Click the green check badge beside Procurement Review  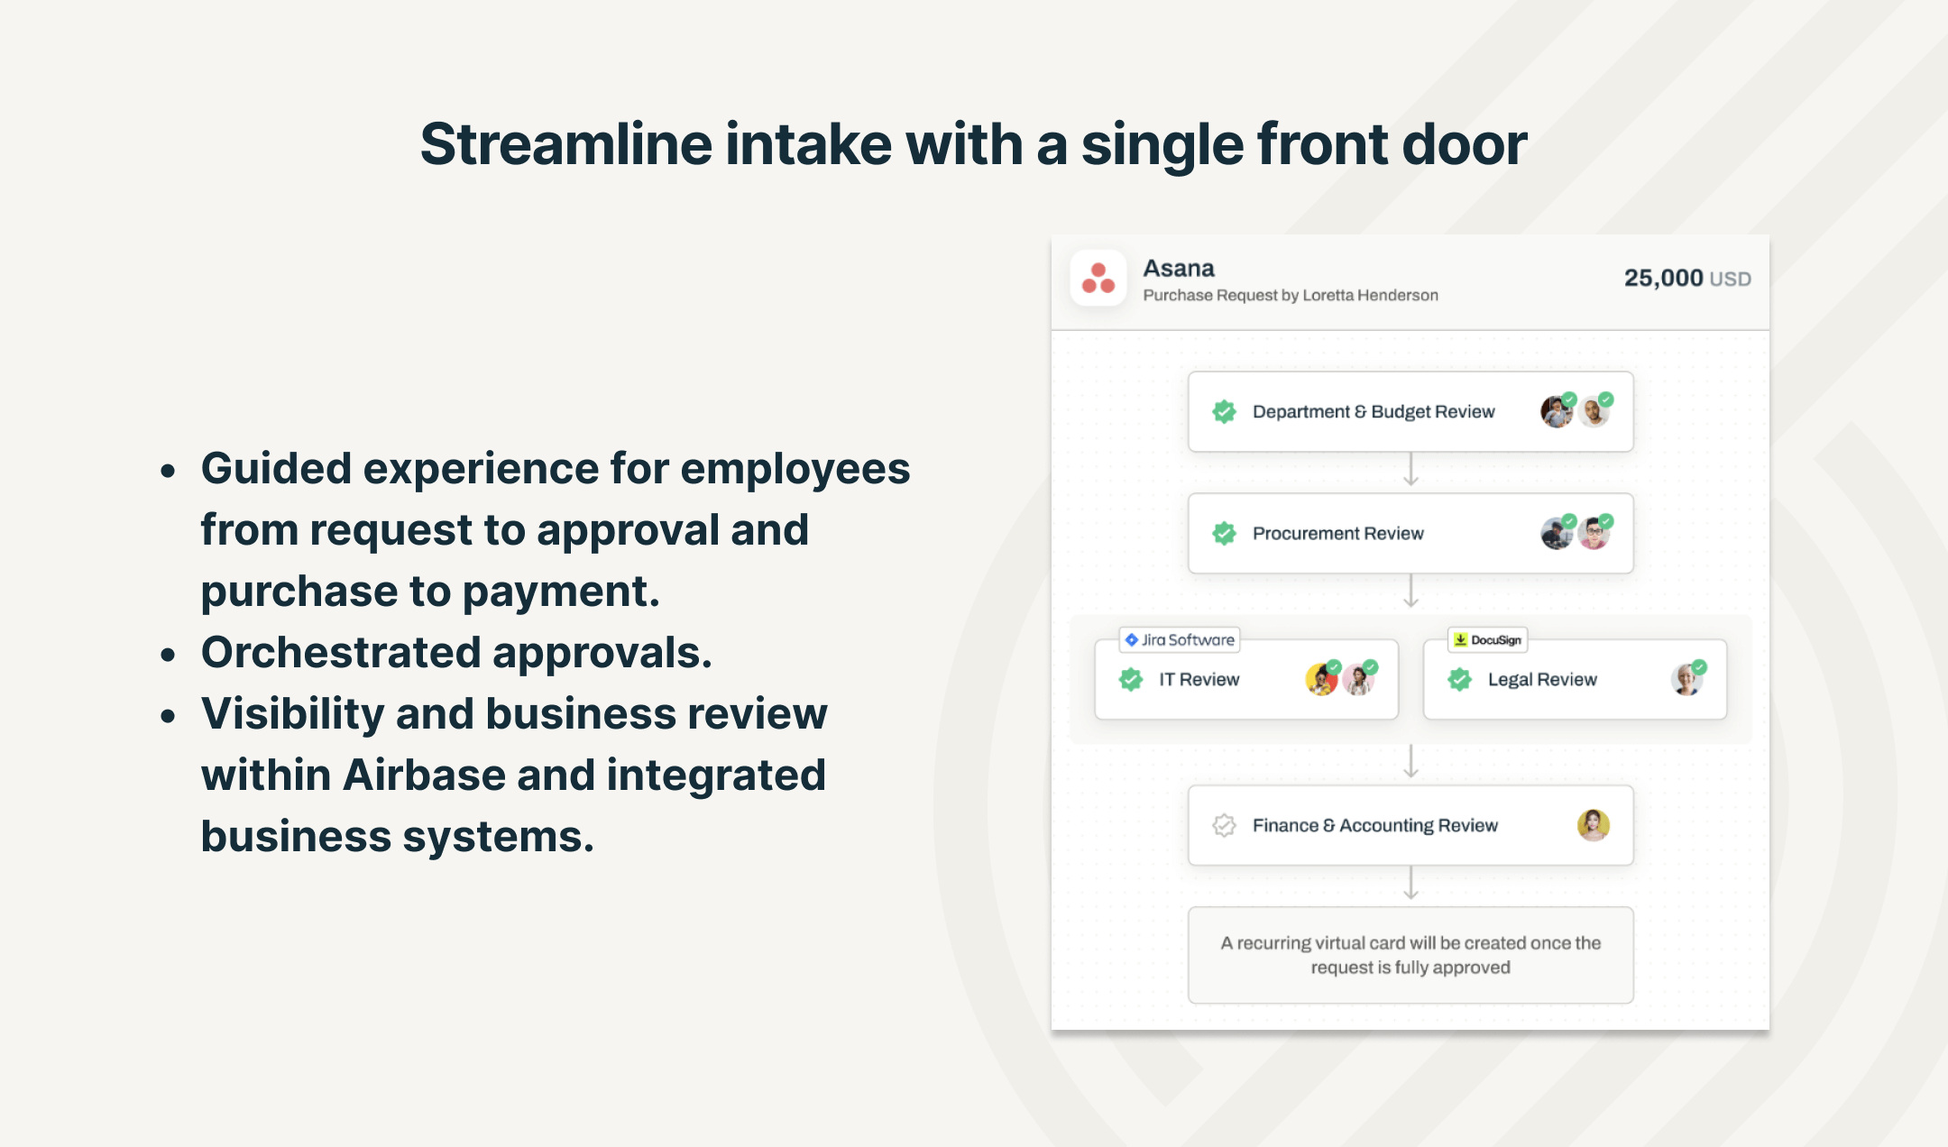pyautogui.click(x=1224, y=534)
